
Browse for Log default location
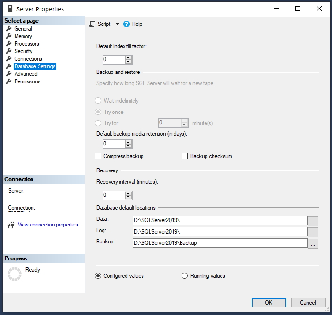[x=313, y=232]
